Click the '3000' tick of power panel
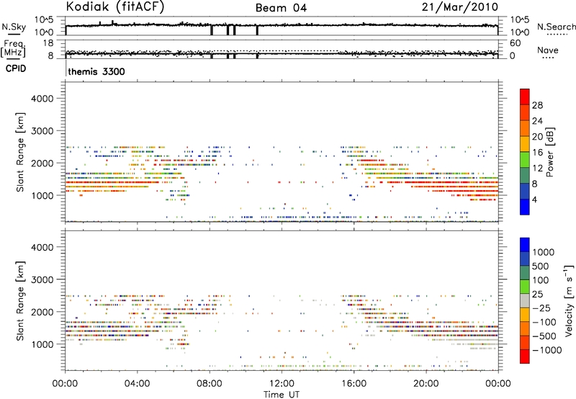This screenshot has height=399, width=576. (x=42, y=131)
